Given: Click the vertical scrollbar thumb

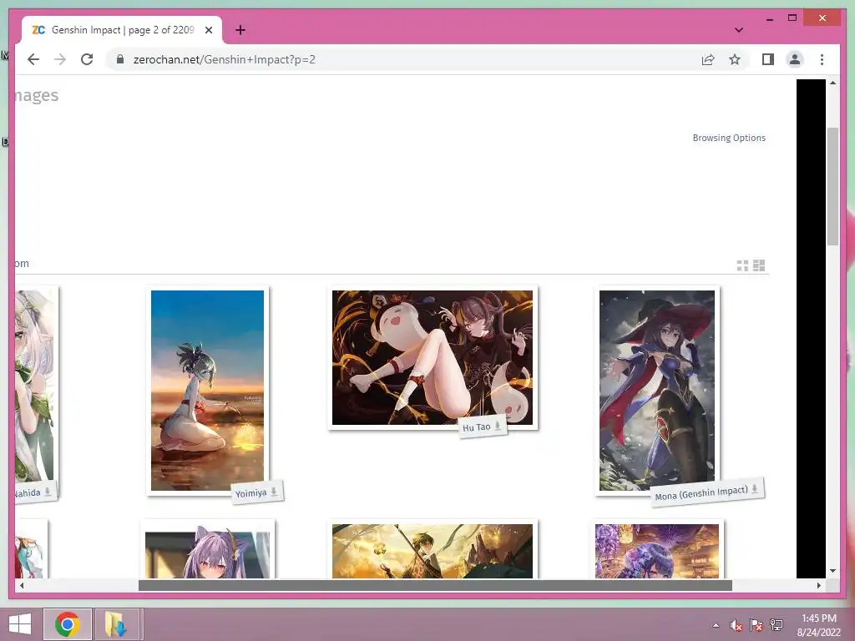Looking at the screenshot, I should [x=832, y=186].
